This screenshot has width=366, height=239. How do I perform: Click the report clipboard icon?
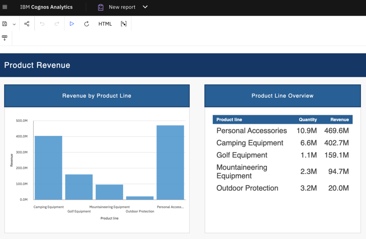[x=101, y=7]
